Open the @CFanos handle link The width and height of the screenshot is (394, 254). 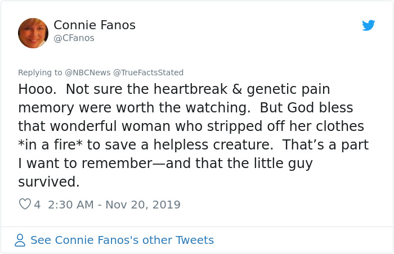74,38
